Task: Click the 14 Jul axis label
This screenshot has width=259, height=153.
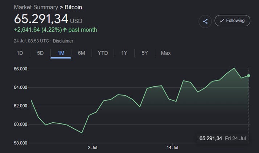Action: click(x=172, y=148)
